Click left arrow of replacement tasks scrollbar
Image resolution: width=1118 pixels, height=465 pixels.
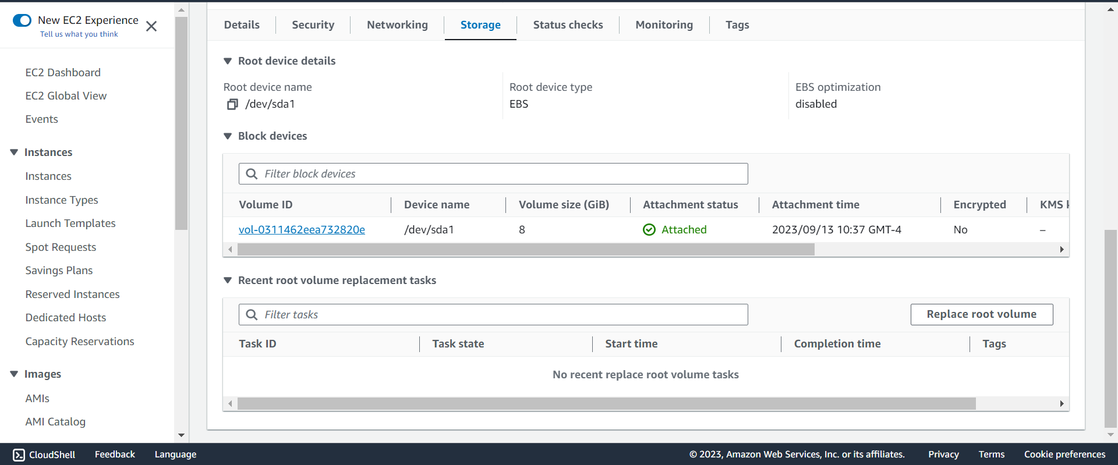pos(230,404)
